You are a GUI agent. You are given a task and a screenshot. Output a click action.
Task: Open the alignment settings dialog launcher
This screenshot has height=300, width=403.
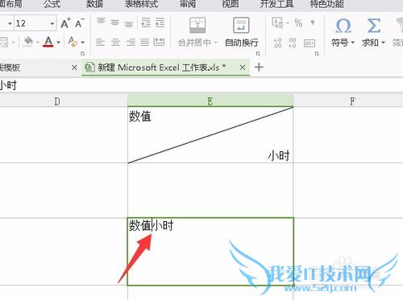coord(258,53)
